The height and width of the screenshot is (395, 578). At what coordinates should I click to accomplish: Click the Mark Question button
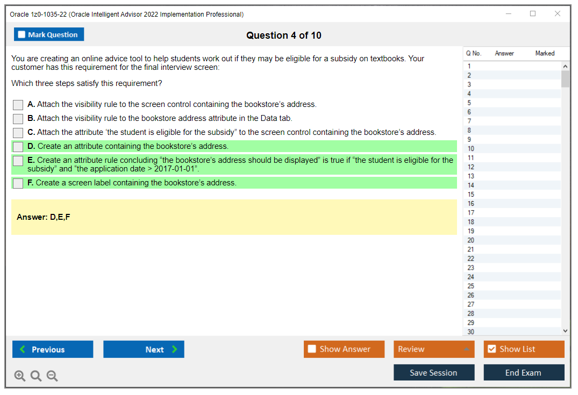49,34
